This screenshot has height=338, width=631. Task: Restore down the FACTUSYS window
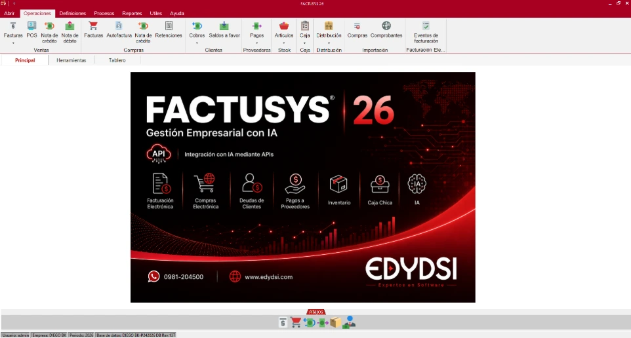coord(619,3)
